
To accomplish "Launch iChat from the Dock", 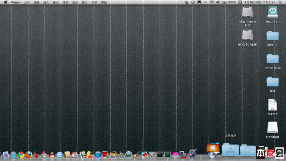I will pos(59,155).
